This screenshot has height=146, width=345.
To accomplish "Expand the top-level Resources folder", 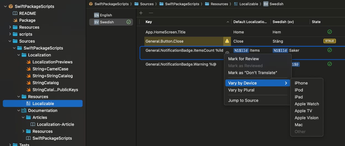I will [x=10, y=27].
